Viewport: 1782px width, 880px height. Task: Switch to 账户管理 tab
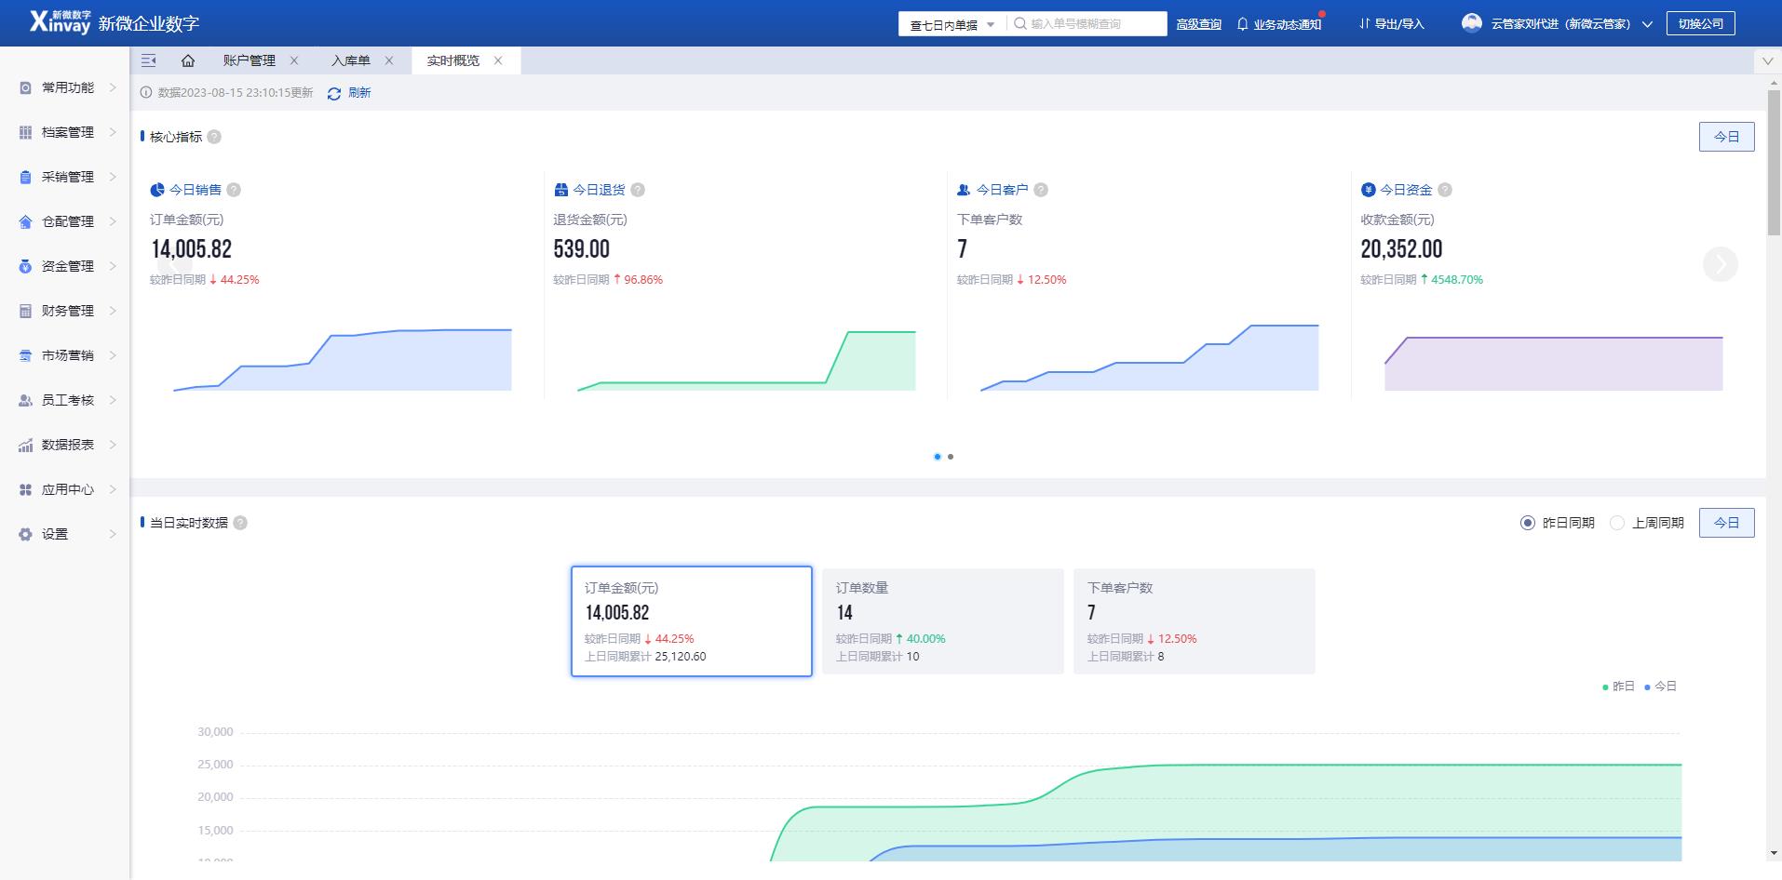[249, 60]
